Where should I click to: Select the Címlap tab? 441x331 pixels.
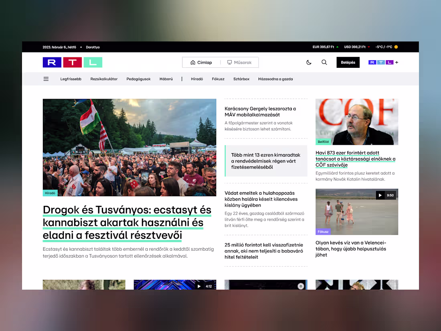click(x=201, y=63)
